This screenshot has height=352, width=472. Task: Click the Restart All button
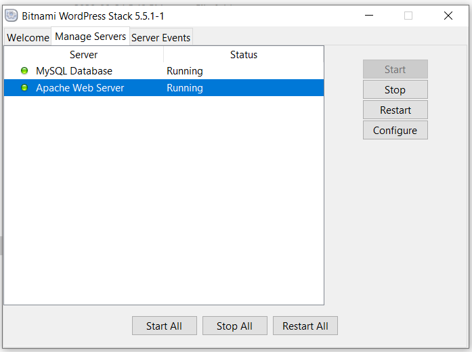(x=305, y=326)
